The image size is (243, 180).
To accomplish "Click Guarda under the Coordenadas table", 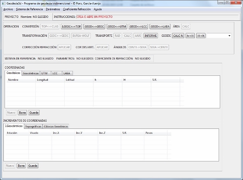I will 34,113.
